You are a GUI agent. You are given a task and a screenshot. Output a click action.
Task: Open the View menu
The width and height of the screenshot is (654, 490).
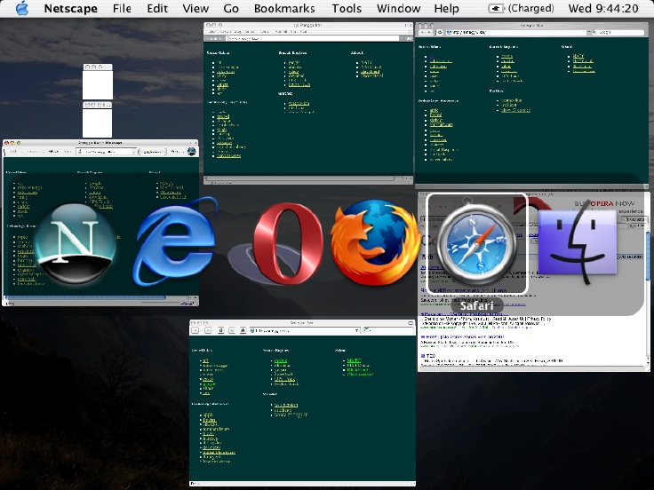(x=195, y=9)
